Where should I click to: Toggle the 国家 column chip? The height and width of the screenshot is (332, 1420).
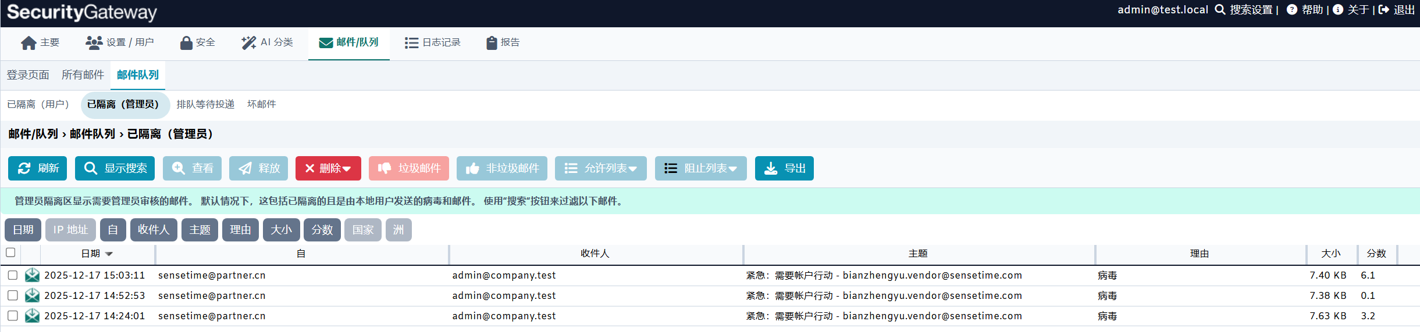tap(363, 230)
